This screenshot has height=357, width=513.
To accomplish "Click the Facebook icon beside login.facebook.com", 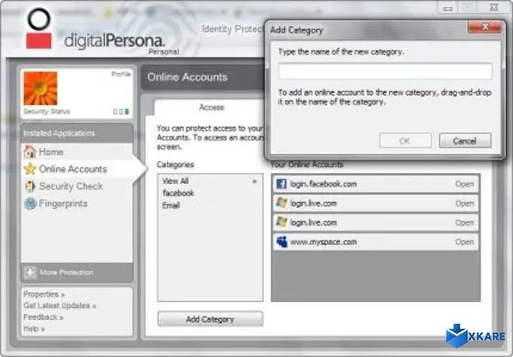I will click(281, 184).
